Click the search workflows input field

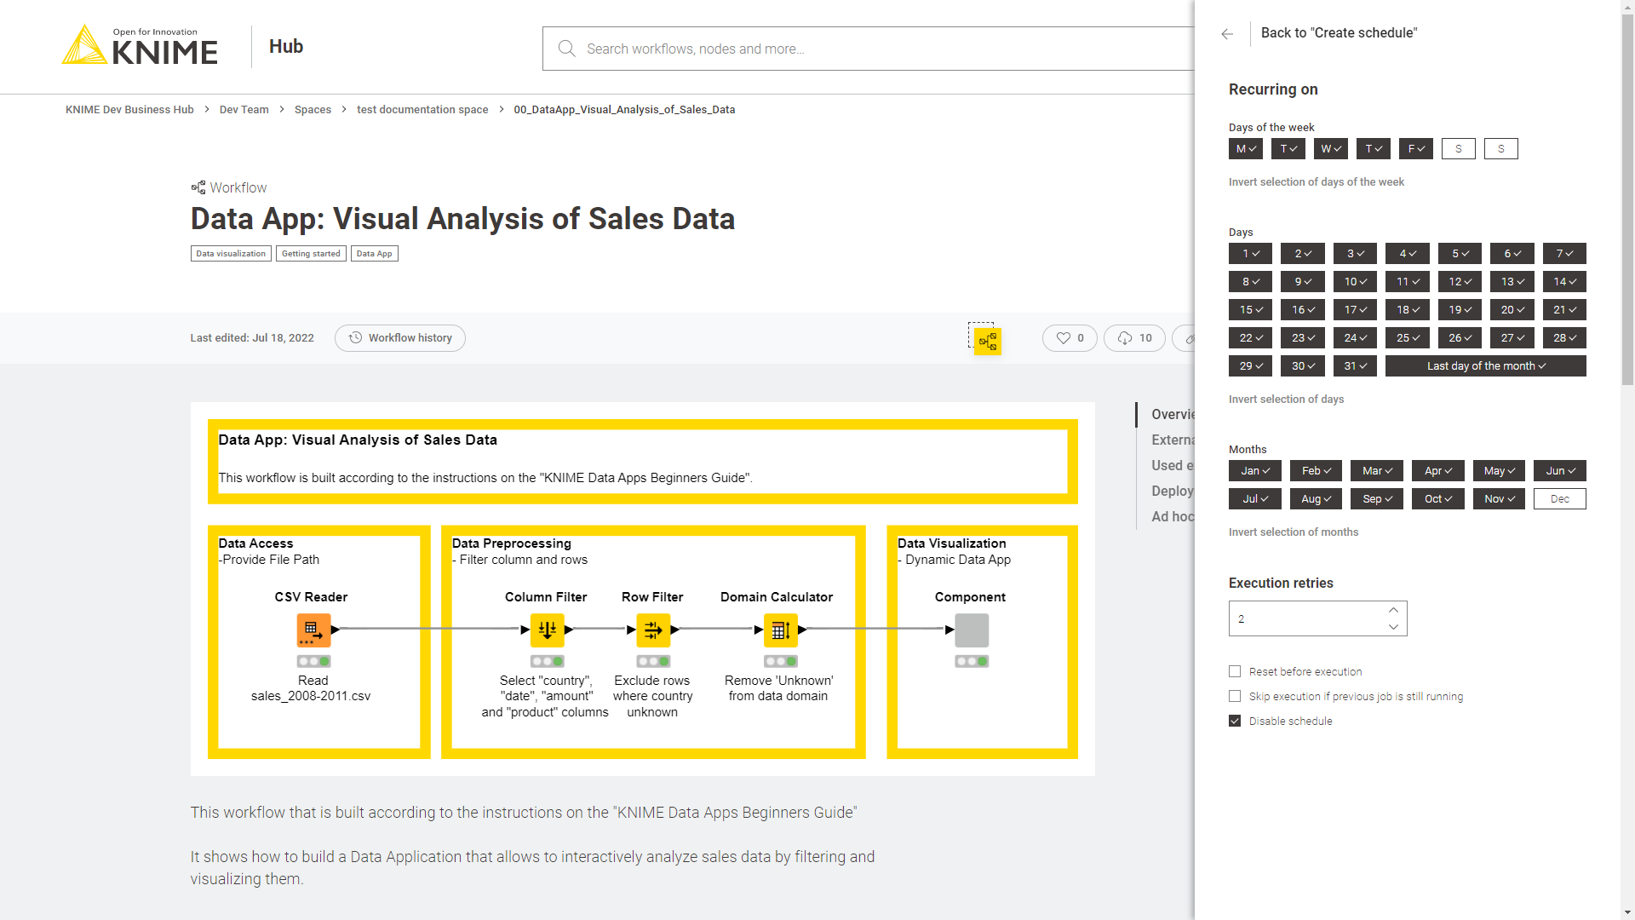(869, 49)
